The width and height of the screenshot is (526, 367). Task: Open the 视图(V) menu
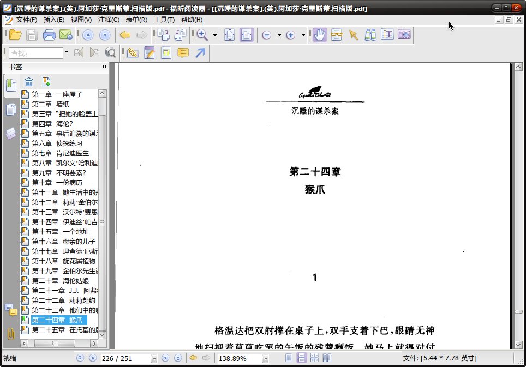pyautogui.click(x=81, y=20)
